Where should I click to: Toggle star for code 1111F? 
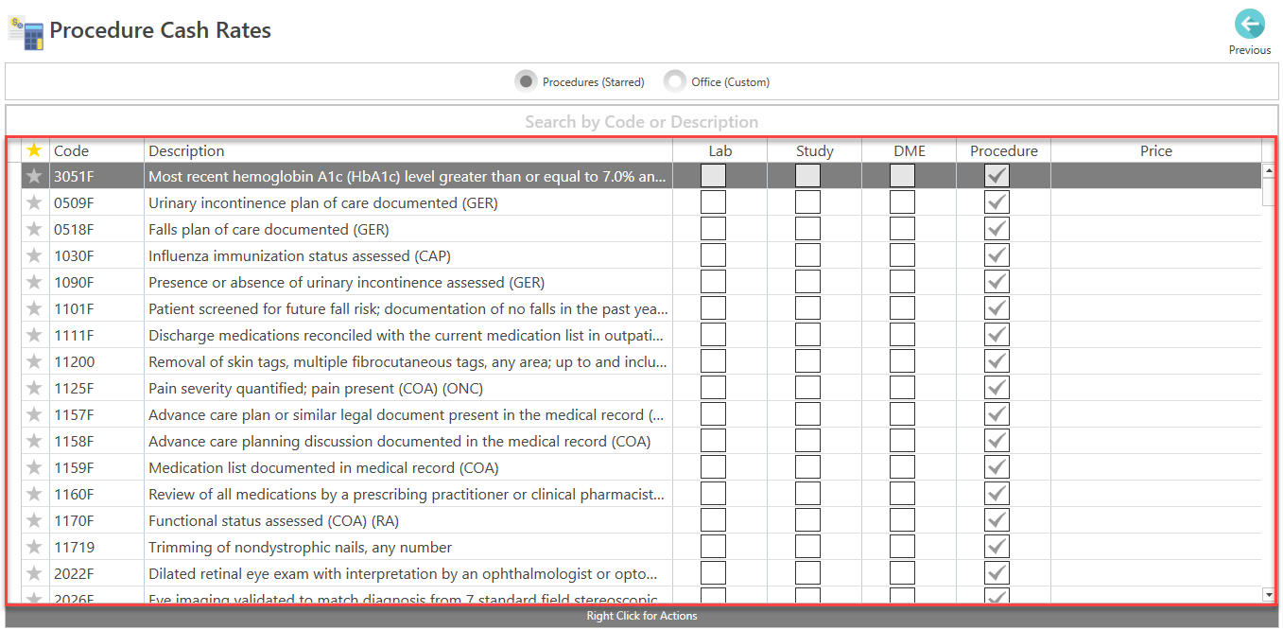(x=35, y=335)
